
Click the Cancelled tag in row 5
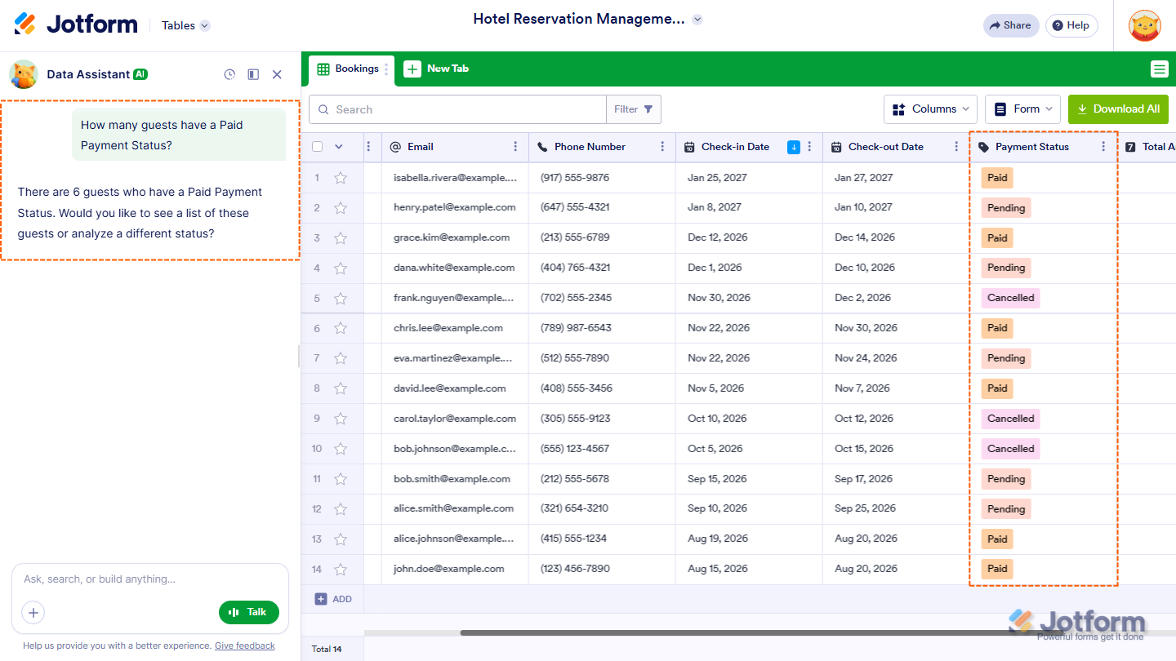click(x=1011, y=299)
